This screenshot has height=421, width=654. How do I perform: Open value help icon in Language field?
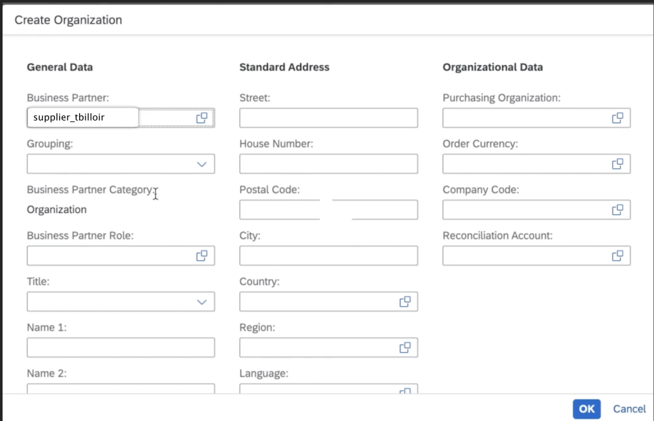405,390
